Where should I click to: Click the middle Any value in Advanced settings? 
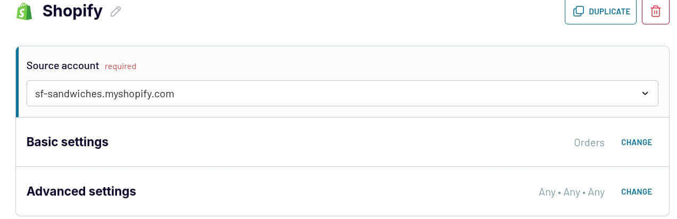(572, 192)
